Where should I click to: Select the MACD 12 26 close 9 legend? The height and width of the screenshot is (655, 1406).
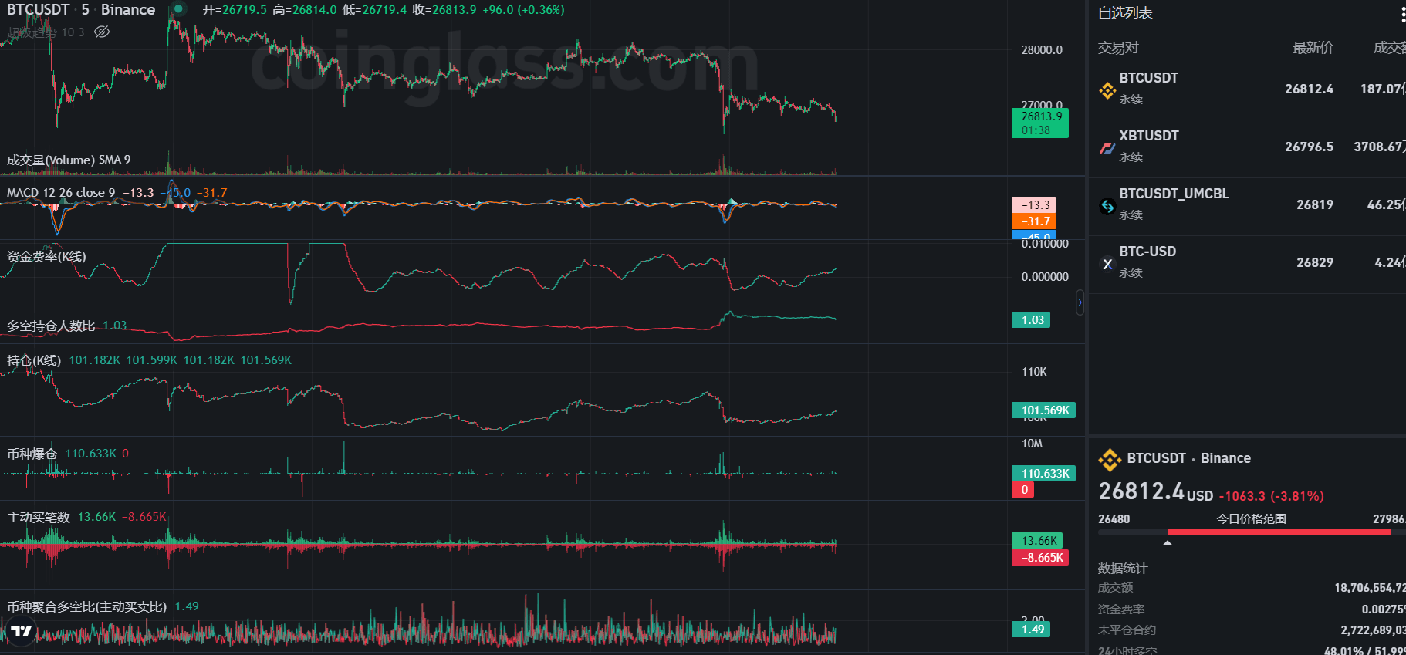pos(61,192)
